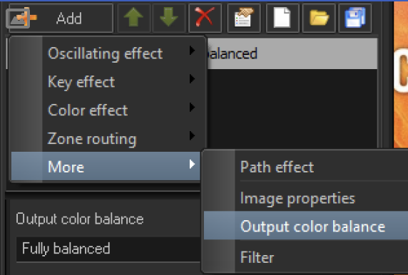
Task: Expand the Key effect submenu
Action: [x=106, y=82]
